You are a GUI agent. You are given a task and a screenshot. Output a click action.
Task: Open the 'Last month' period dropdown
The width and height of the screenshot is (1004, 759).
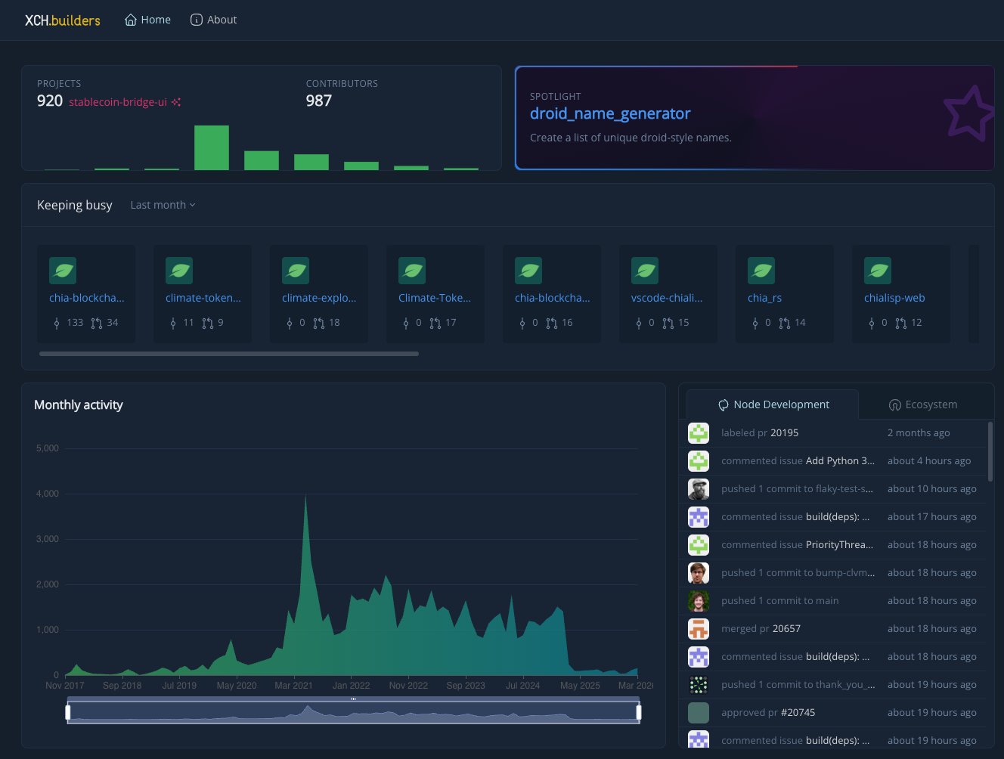point(163,205)
